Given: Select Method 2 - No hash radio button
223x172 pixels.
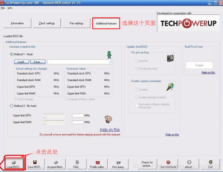Looking at the screenshot, I should (x=12, y=106).
